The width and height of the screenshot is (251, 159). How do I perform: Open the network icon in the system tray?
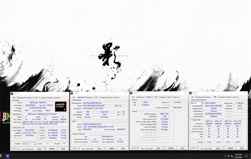coord(228,156)
